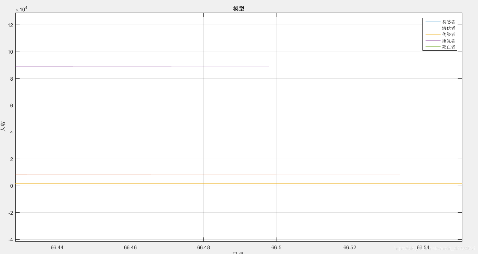Click the y-axis tick label -2
The width and height of the screenshot is (478, 254).
[x=11, y=213]
